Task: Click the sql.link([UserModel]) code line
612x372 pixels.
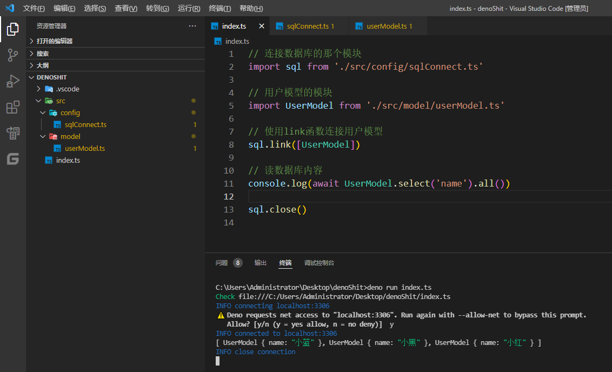Action: click(x=304, y=145)
